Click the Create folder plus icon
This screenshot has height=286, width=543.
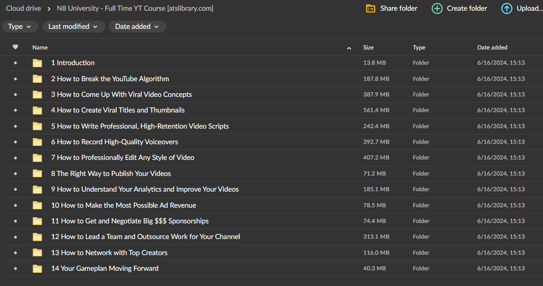click(x=437, y=8)
